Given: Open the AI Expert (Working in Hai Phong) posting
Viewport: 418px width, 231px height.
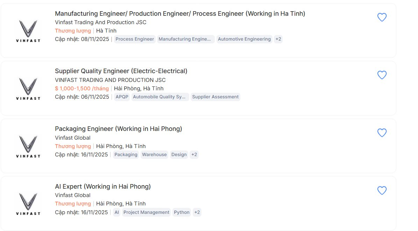Looking at the screenshot, I should pyautogui.click(x=103, y=187).
